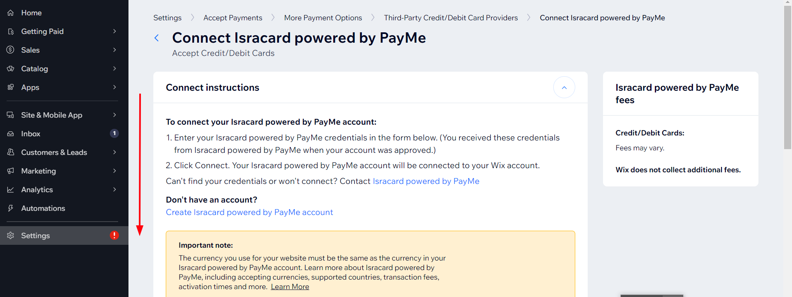
Task: Open Create Isracard powered by PayMe account link
Action: click(249, 212)
